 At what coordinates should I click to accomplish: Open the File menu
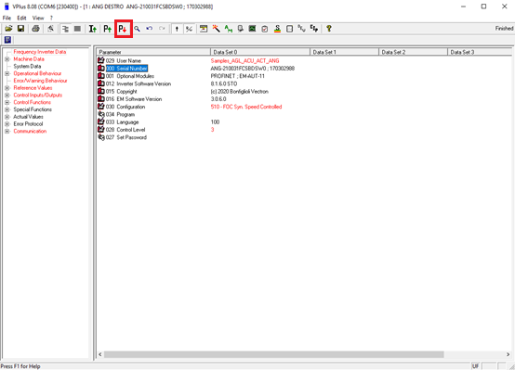point(7,18)
